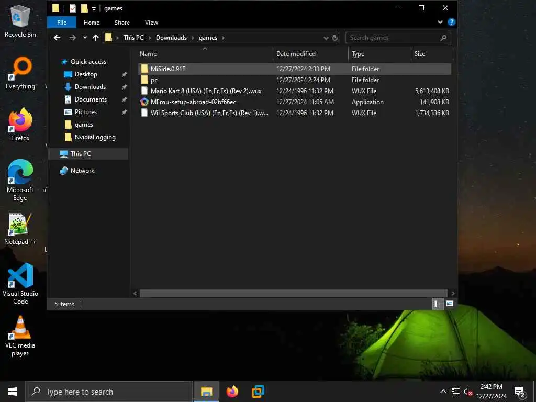Open recent locations dropdown arrow
Image resolution: width=536 pixels, height=402 pixels.
tap(85, 38)
